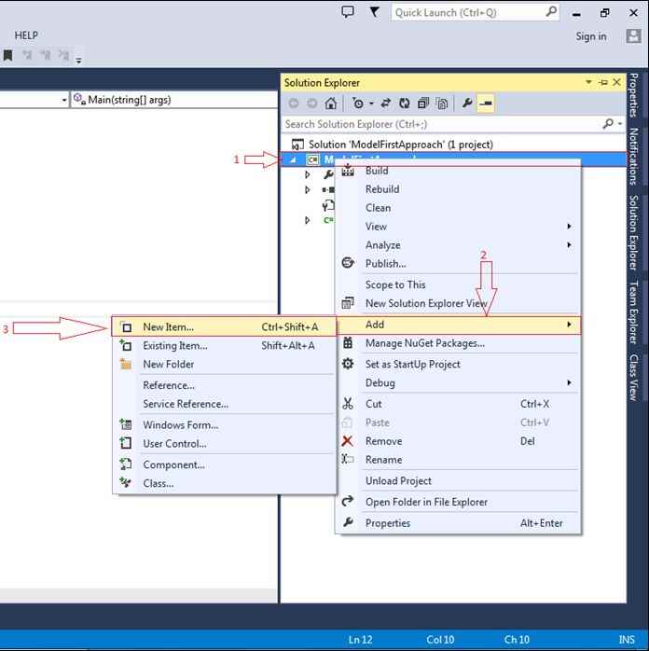Choose Set as StartUp Project
This screenshot has width=649, height=651.
pyautogui.click(x=458, y=365)
